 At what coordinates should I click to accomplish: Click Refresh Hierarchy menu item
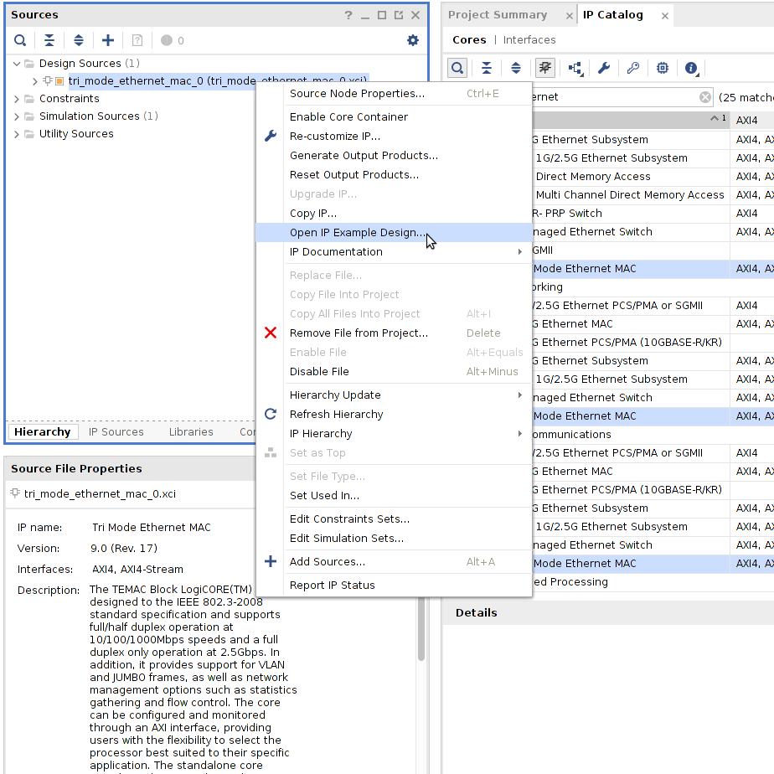(394, 414)
